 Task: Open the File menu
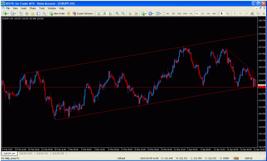[8, 8]
